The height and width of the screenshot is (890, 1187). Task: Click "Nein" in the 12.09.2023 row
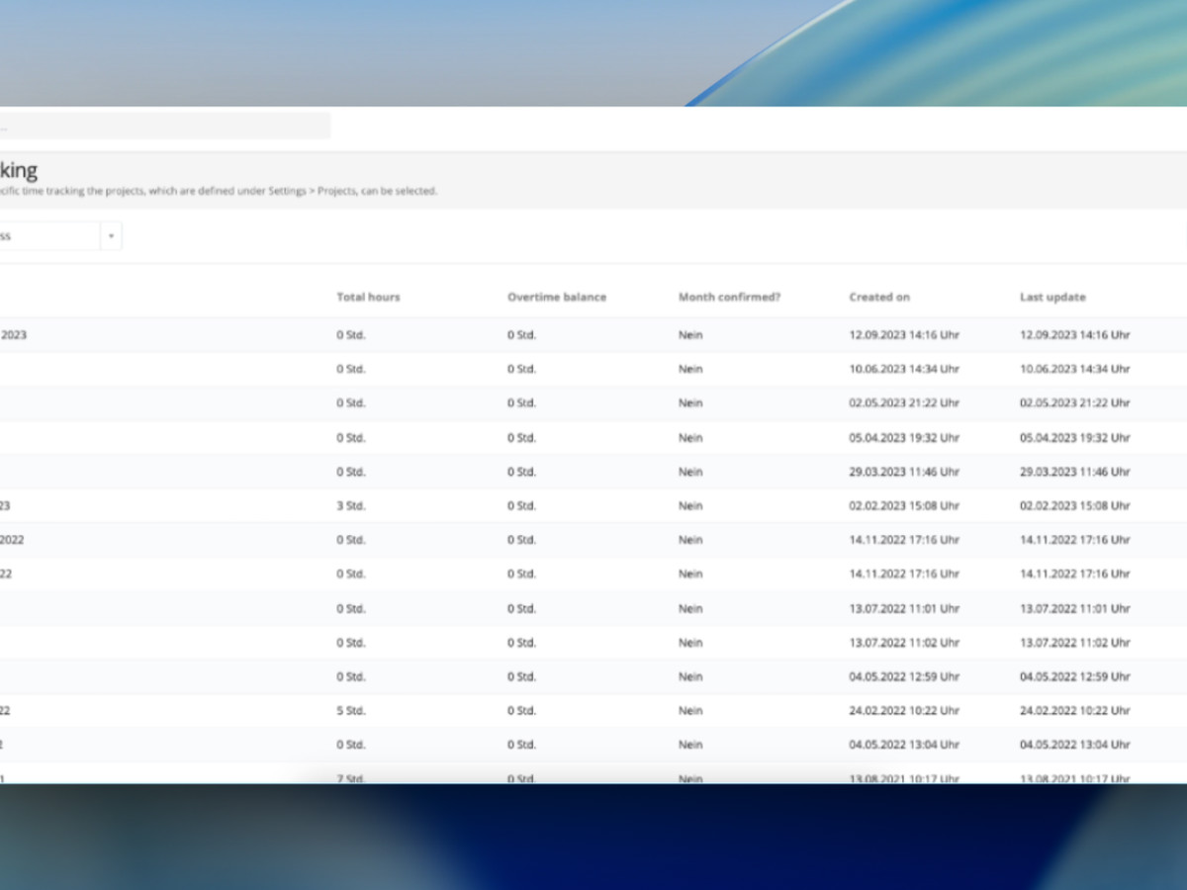coord(690,335)
